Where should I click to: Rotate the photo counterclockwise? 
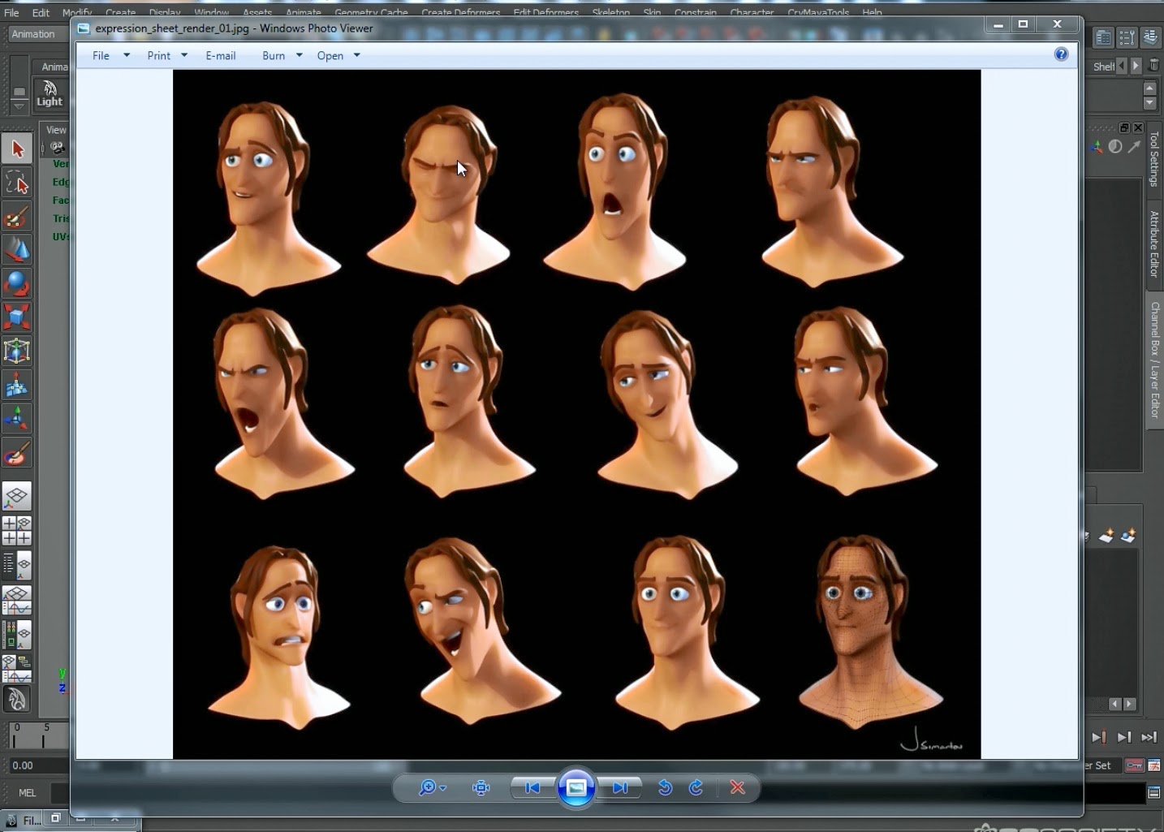(665, 787)
